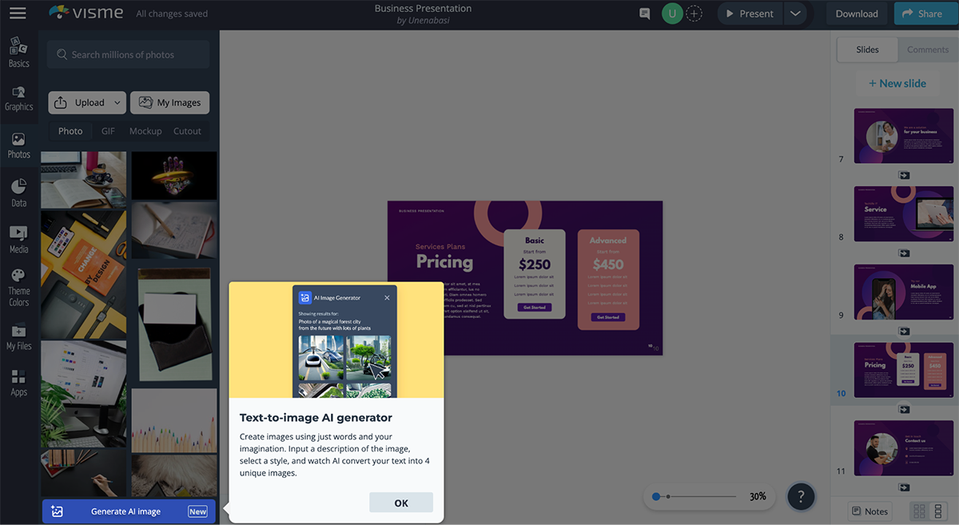The width and height of the screenshot is (959, 525).
Task: Open the Apps sidebar panel
Action: click(x=18, y=382)
